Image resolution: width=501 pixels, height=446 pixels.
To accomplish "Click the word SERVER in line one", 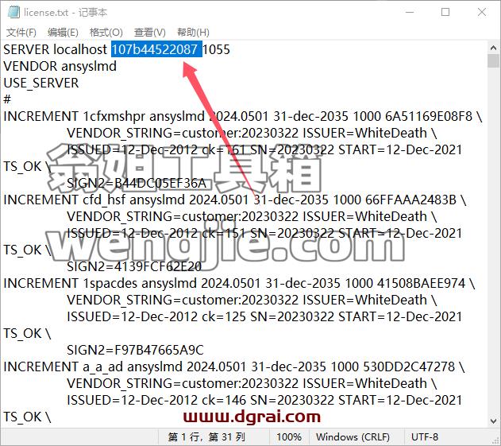I will (26, 49).
